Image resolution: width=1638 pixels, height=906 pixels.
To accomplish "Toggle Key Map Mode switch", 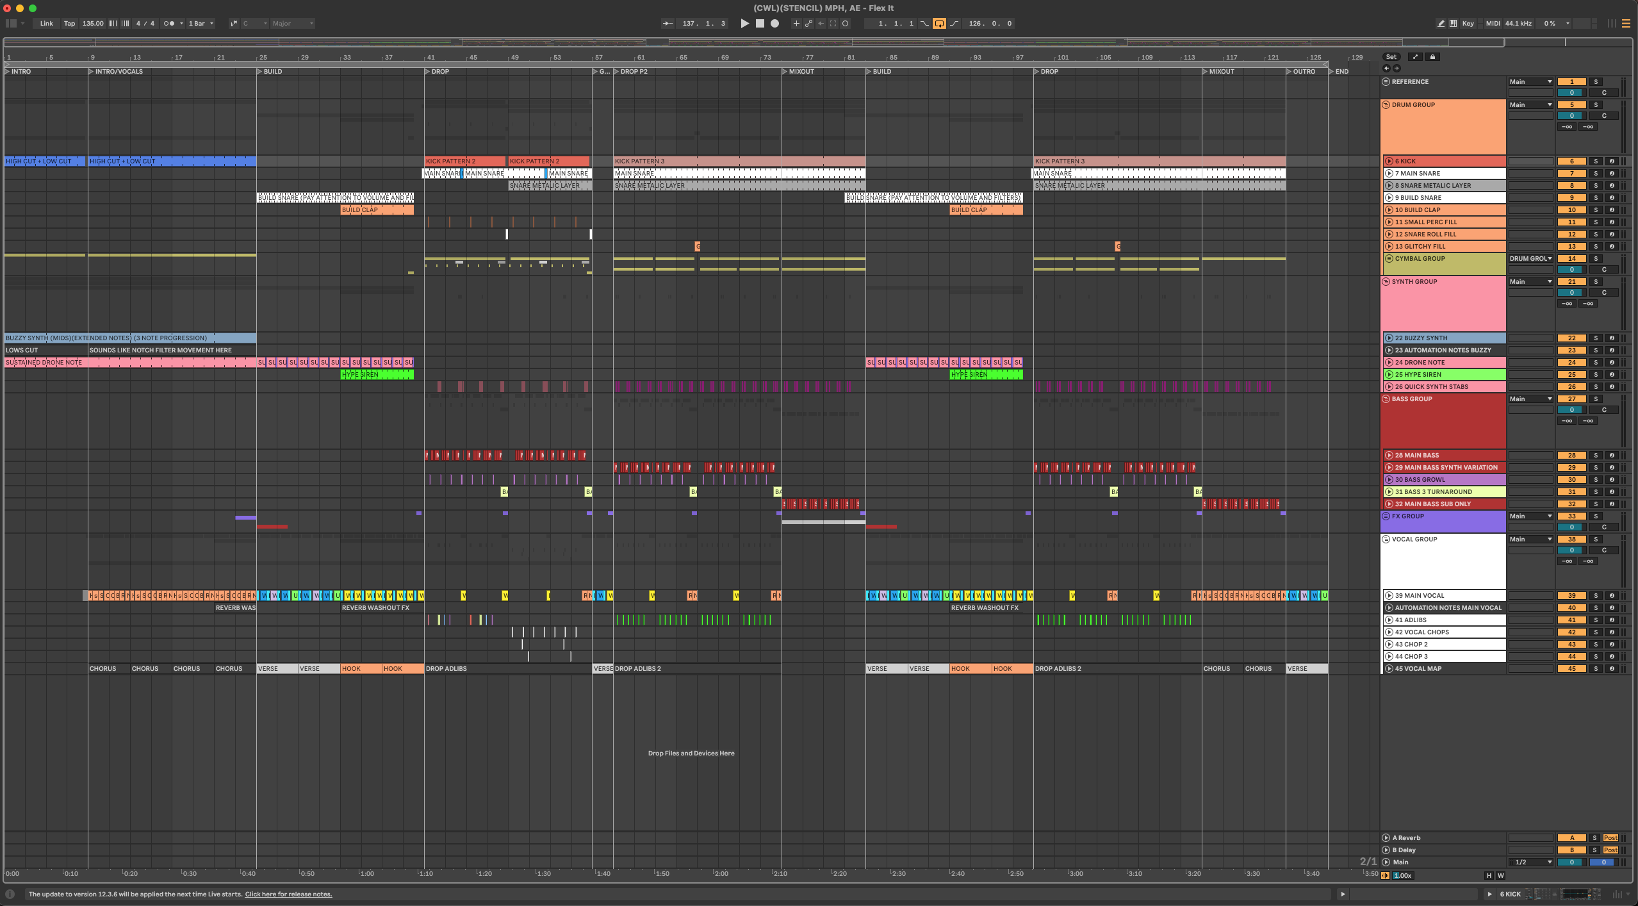I will [x=1468, y=24].
